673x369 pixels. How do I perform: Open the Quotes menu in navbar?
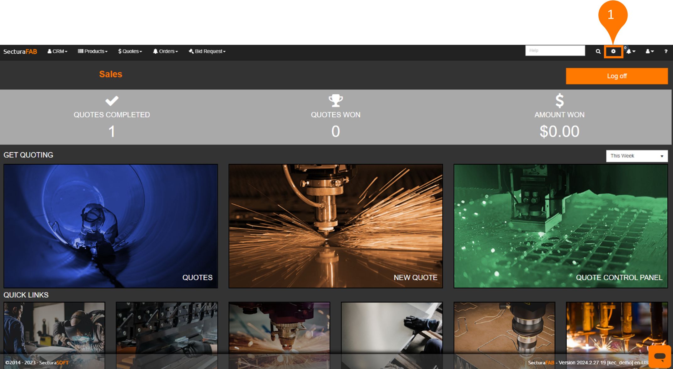click(130, 51)
